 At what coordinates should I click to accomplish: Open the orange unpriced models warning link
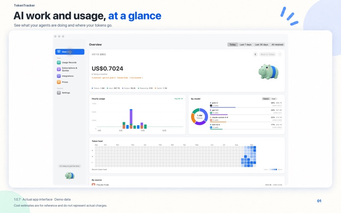pos(117,78)
